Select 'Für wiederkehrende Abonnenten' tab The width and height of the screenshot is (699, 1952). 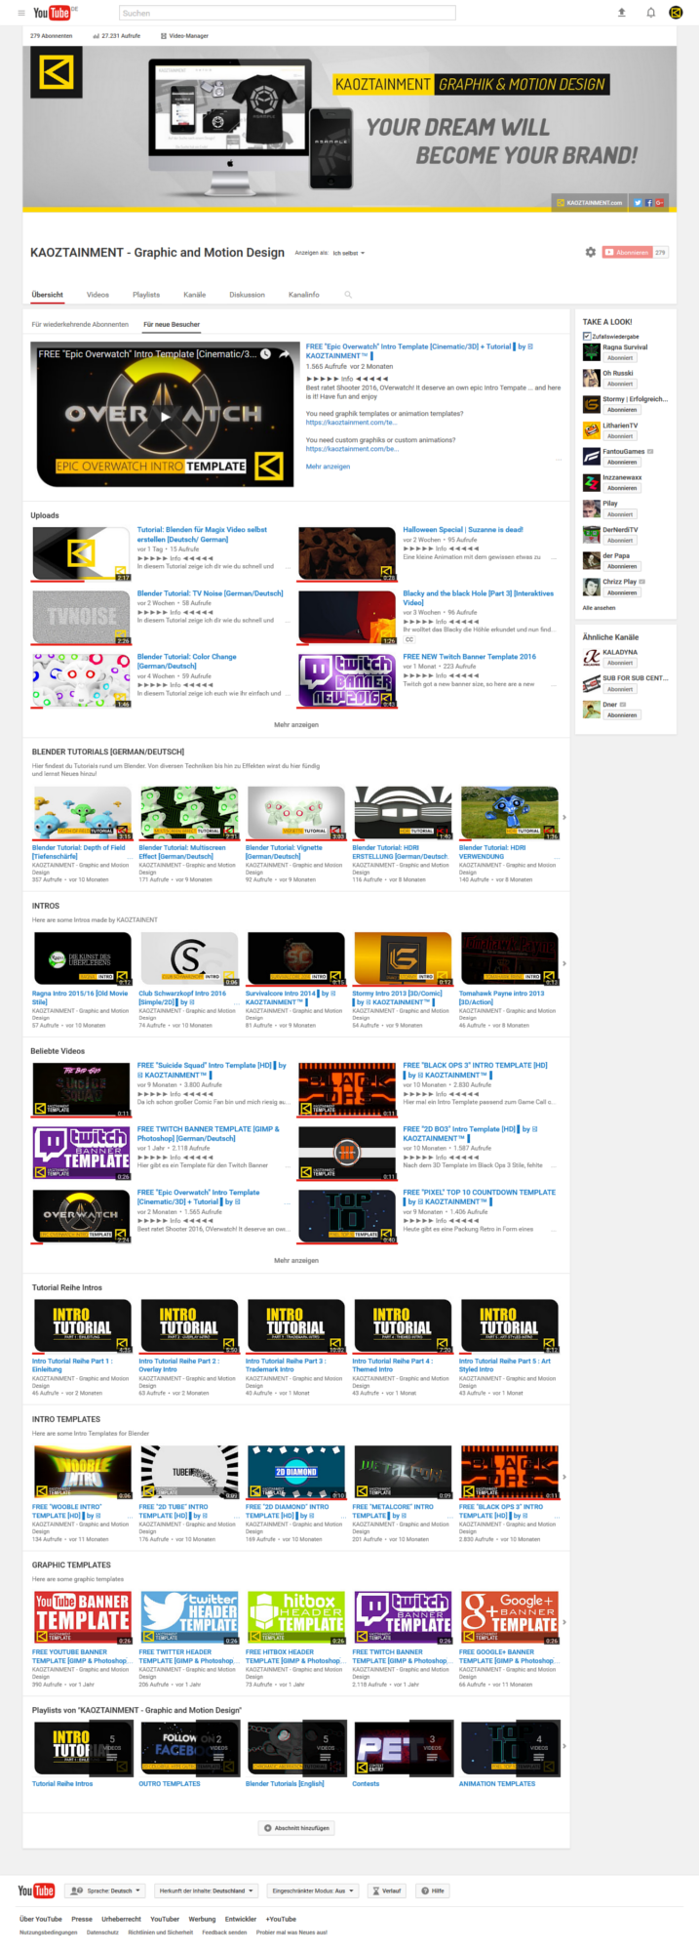(x=80, y=324)
